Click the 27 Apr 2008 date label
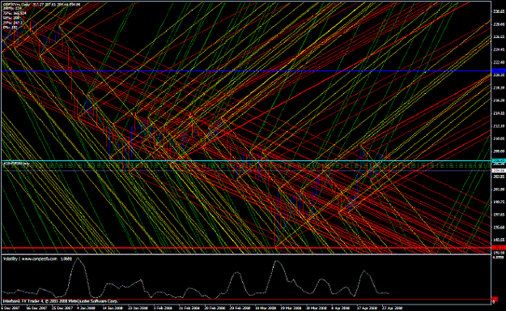This screenshot has width=506, height=311. (393, 308)
